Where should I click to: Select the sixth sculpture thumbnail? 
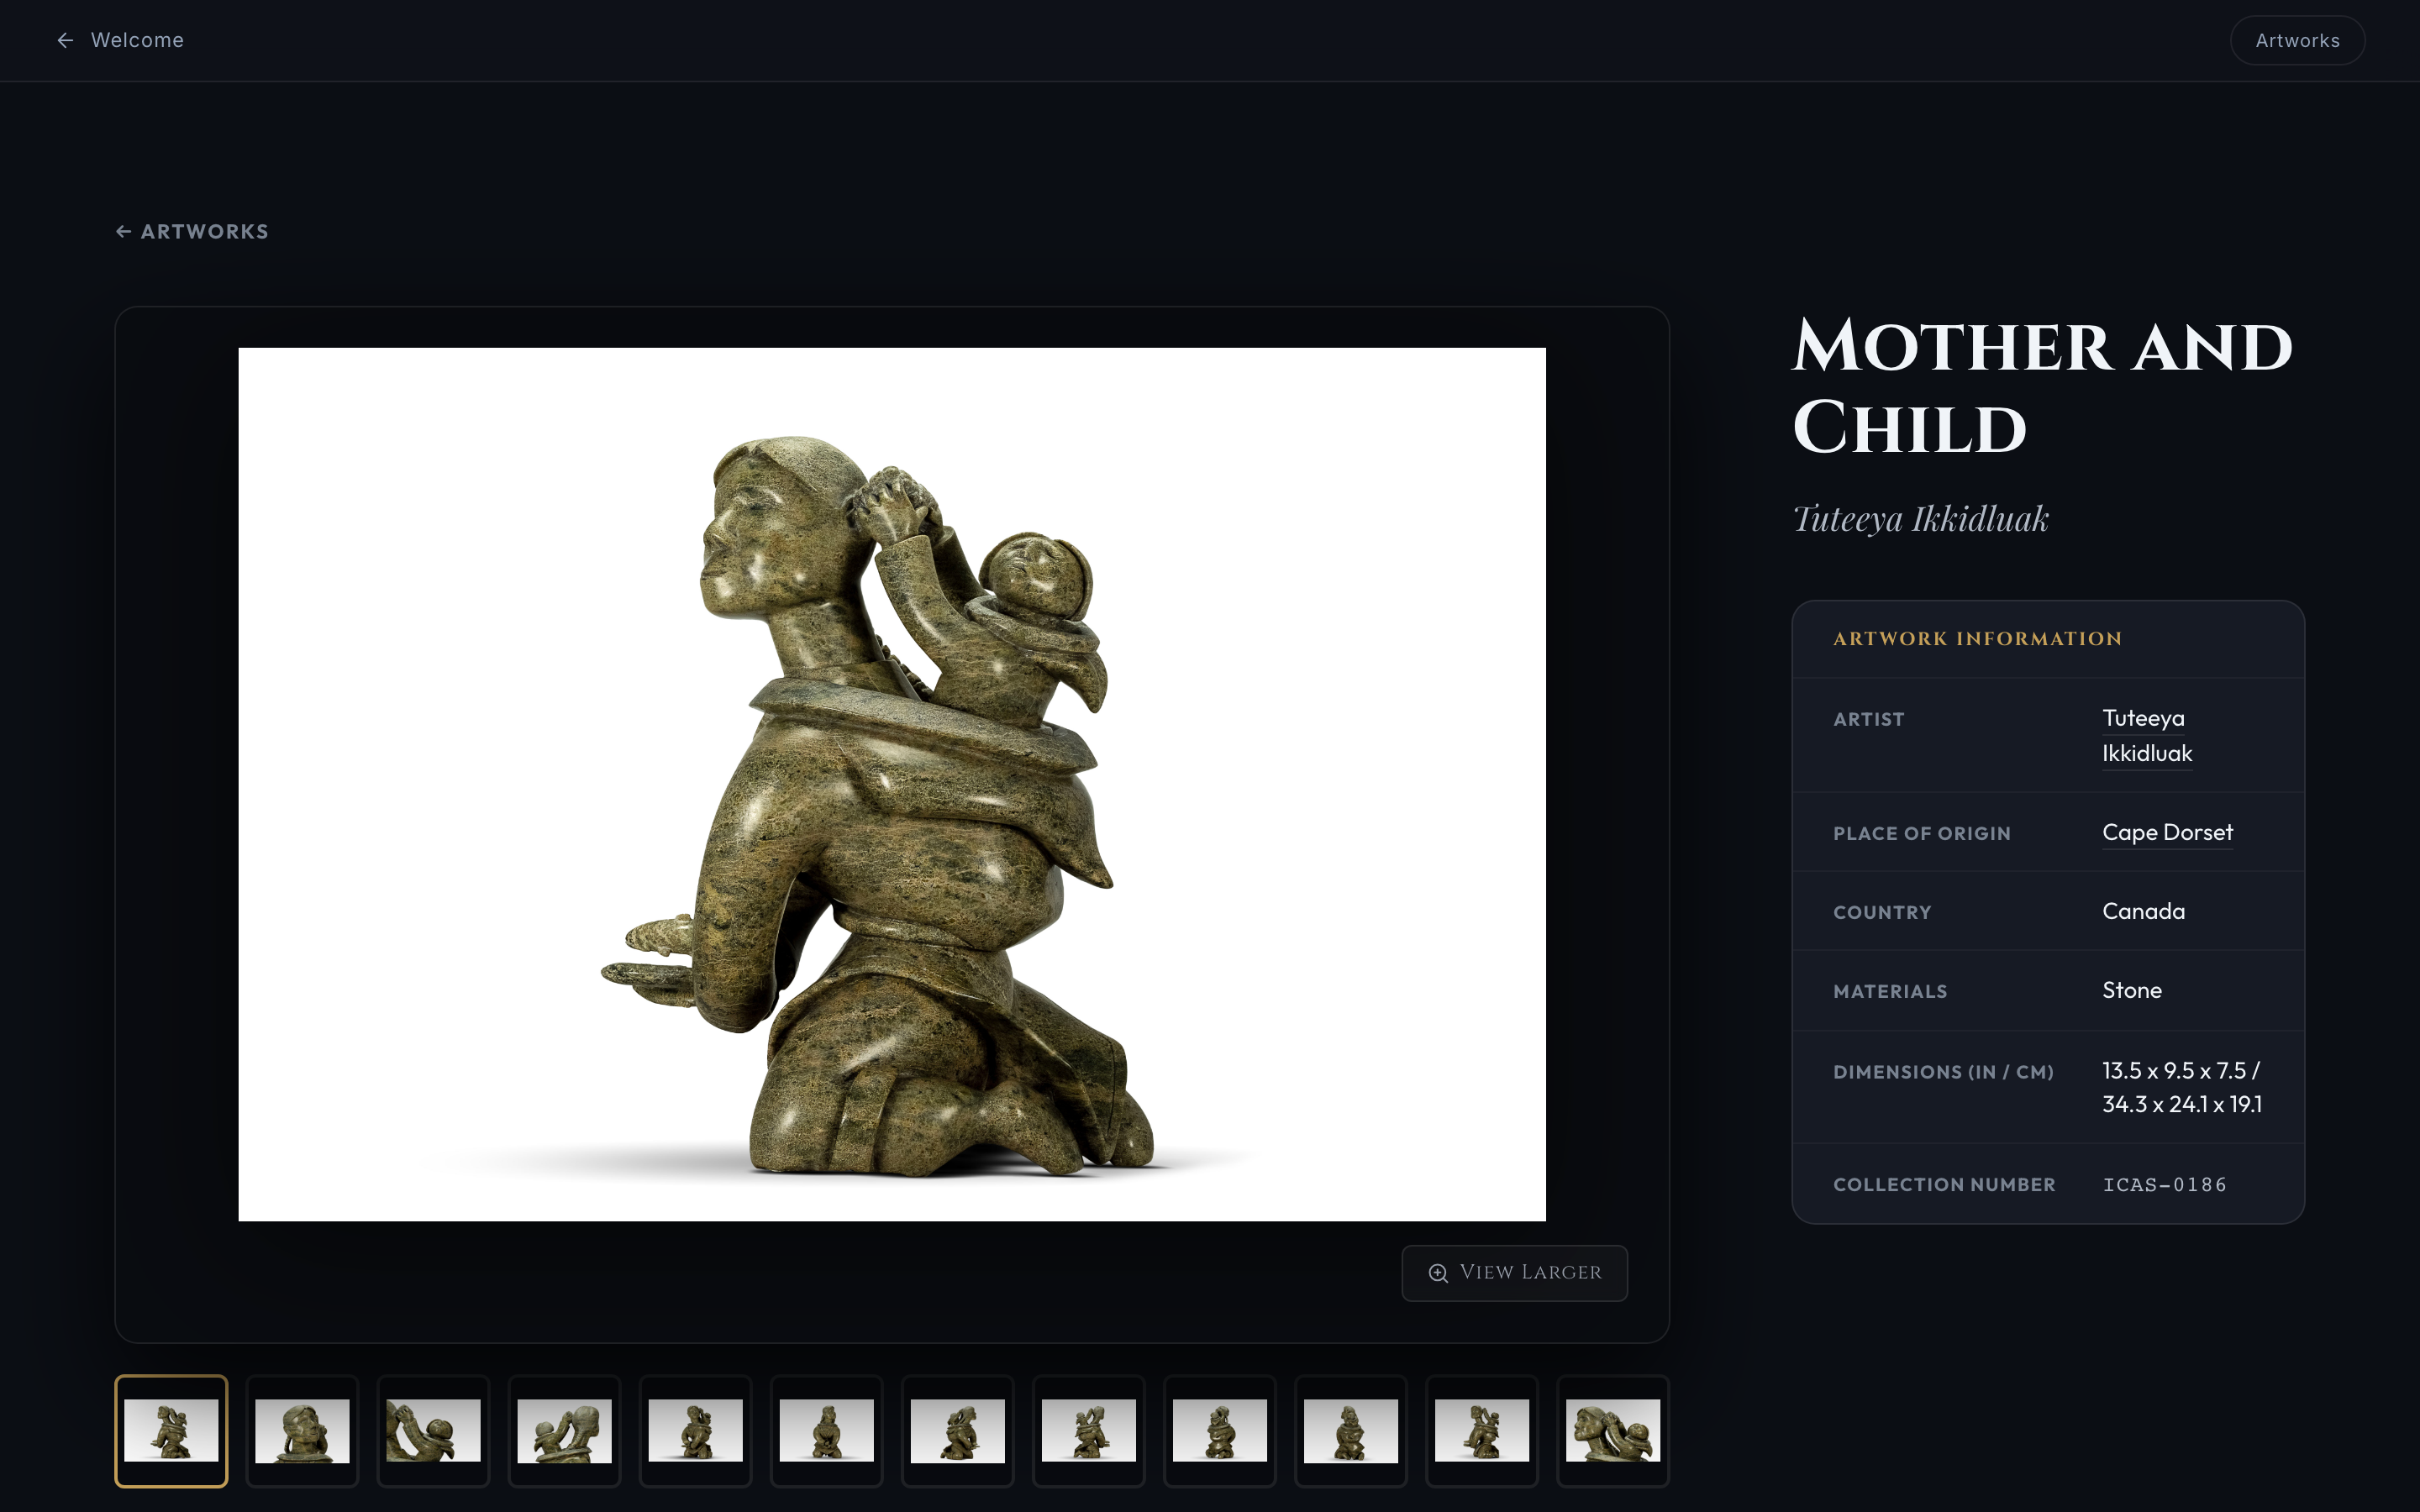(826, 1431)
